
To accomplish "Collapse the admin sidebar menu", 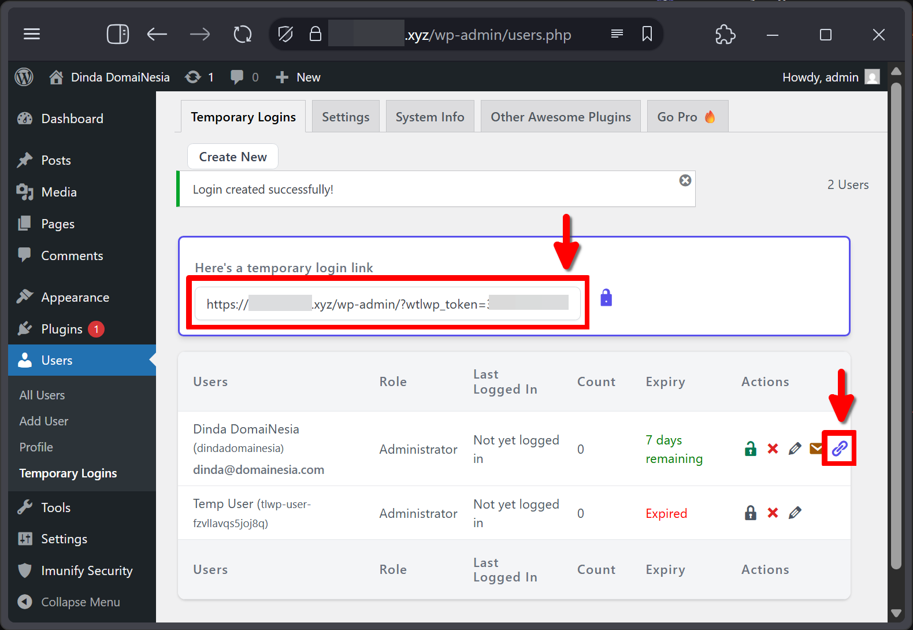I will pyautogui.click(x=82, y=602).
